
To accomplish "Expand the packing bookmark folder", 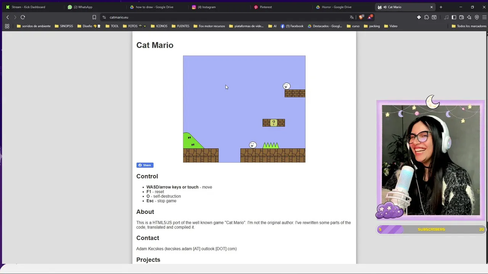I will tap(372, 26).
